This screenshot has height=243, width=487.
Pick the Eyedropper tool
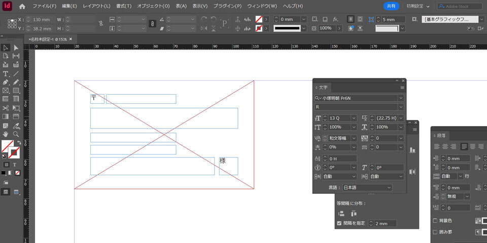(16, 126)
